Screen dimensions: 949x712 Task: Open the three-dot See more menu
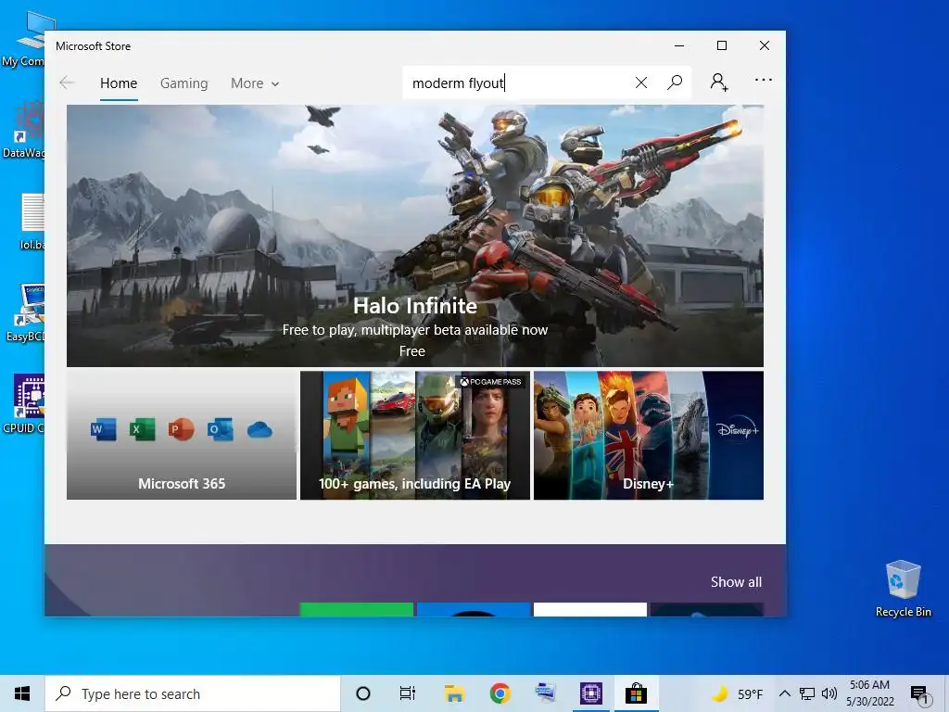click(x=764, y=80)
